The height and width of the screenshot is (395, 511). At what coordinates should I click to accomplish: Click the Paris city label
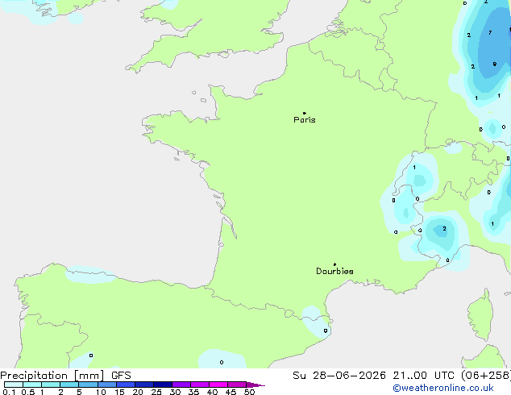(305, 119)
